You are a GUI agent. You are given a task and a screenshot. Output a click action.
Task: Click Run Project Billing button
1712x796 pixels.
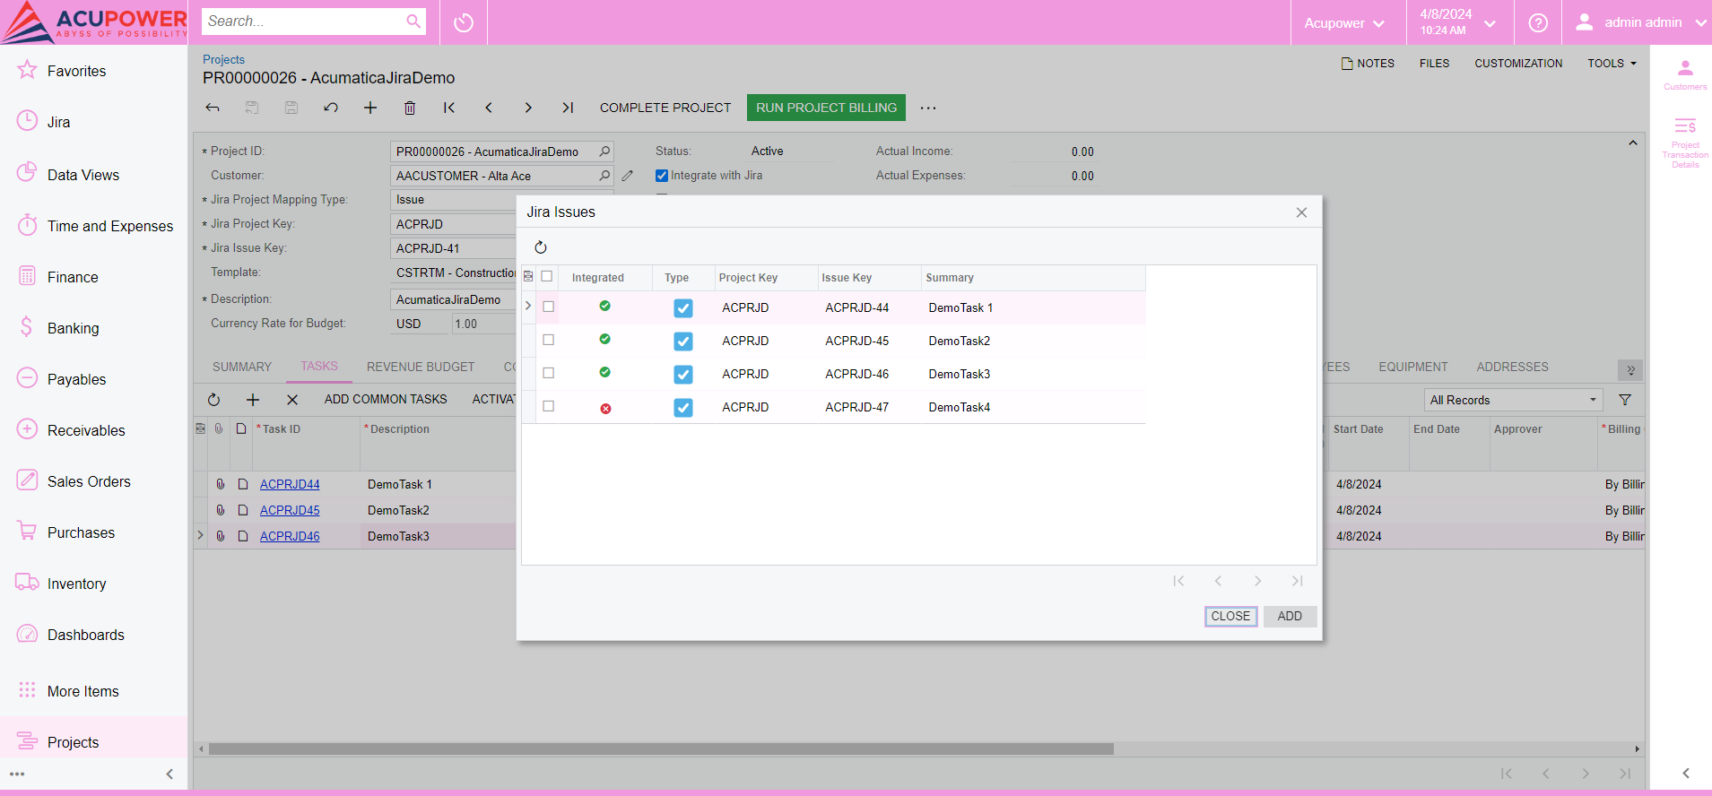(826, 108)
